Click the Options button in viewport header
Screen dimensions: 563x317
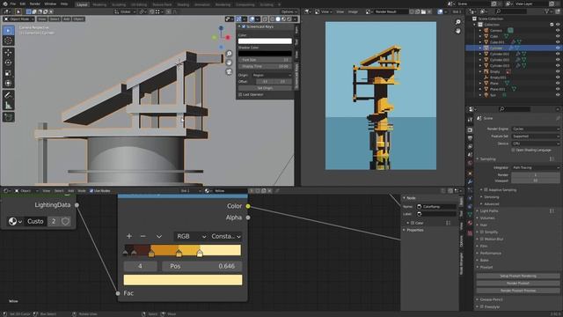(289, 11)
